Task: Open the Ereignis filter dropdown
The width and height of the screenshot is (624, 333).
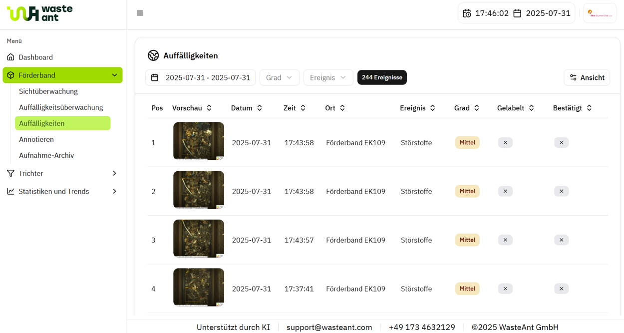Action: tap(328, 77)
